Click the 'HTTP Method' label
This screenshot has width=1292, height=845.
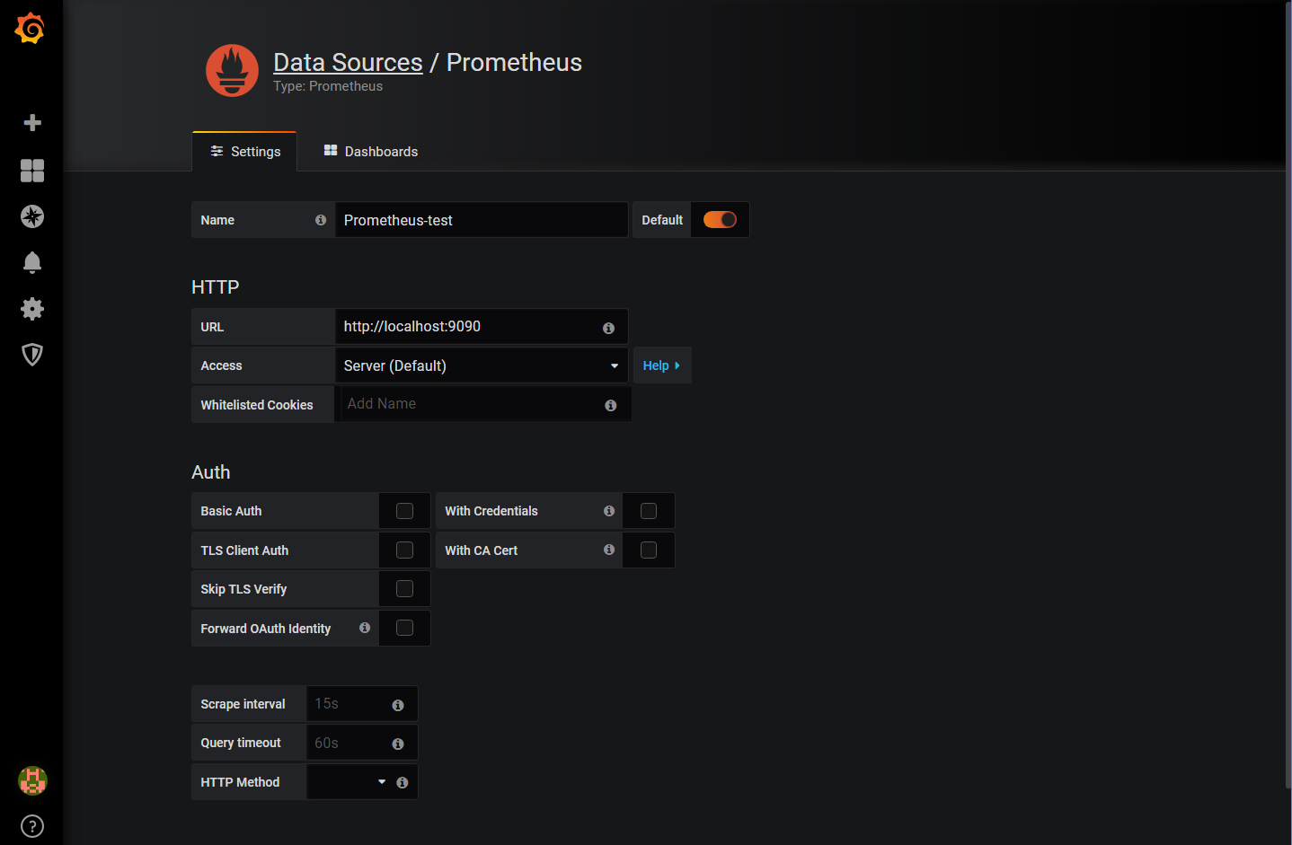(240, 782)
